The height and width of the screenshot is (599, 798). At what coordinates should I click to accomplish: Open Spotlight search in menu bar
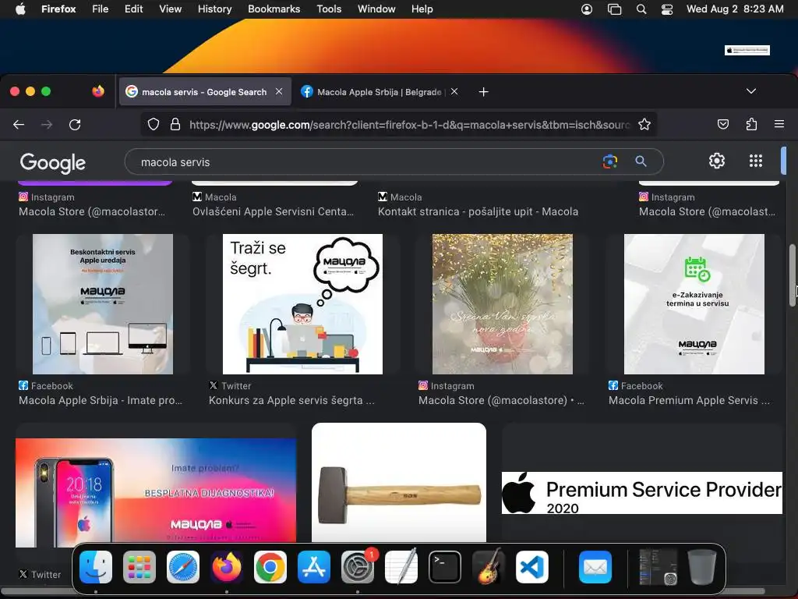[x=641, y=9]
